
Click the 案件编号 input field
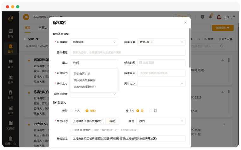pyautogui.click(x=161, y=73)
